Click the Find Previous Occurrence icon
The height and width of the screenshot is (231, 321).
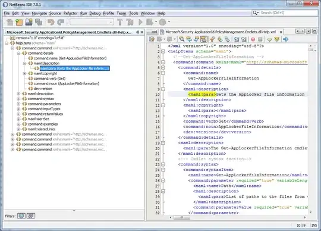pyautogui.click(x=189, y=39)
